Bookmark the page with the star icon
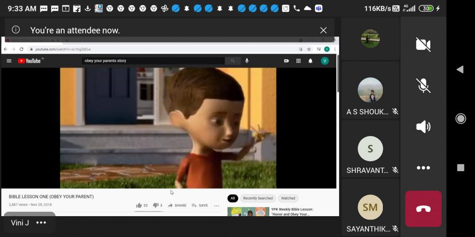This screenshot has width=475, height=237. click(x=309, y=49)
